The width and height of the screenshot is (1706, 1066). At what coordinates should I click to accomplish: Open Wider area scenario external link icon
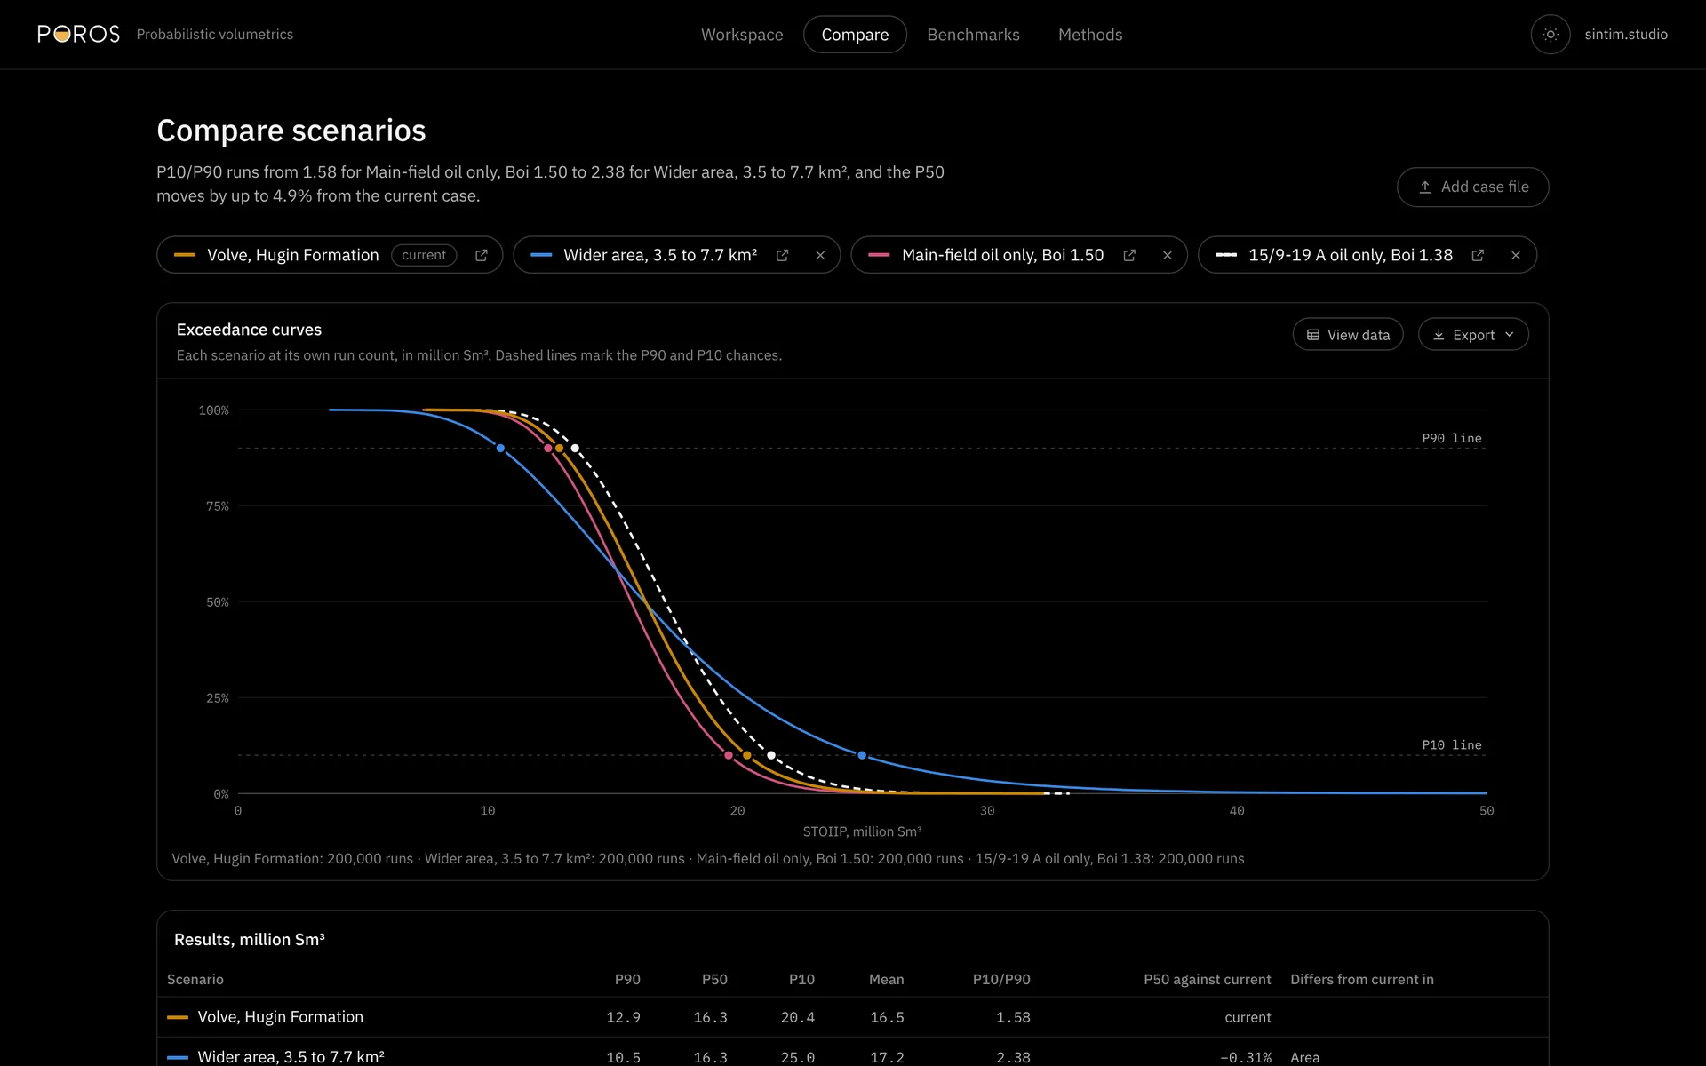[782, 255]
